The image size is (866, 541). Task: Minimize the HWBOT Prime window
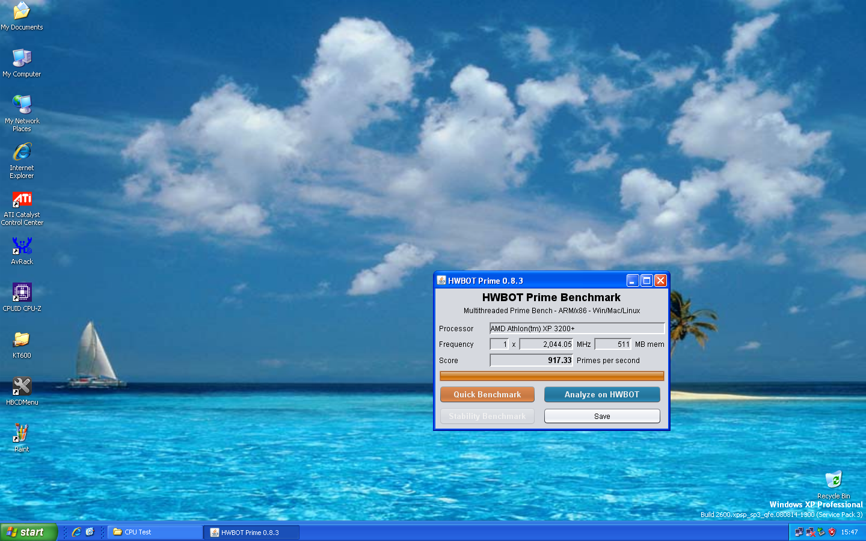633,281
